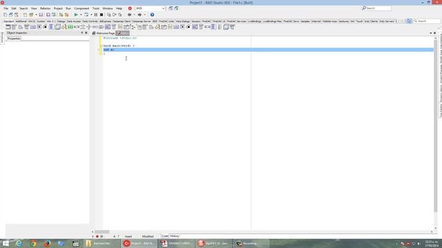Click the Pause program icon

point(96,14)
